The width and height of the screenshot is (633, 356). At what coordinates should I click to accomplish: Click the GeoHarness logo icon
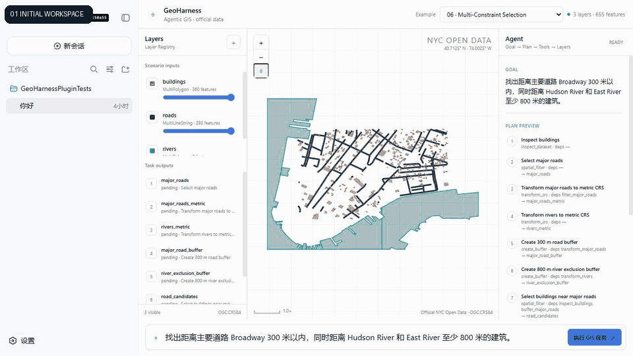pos(152,15)
